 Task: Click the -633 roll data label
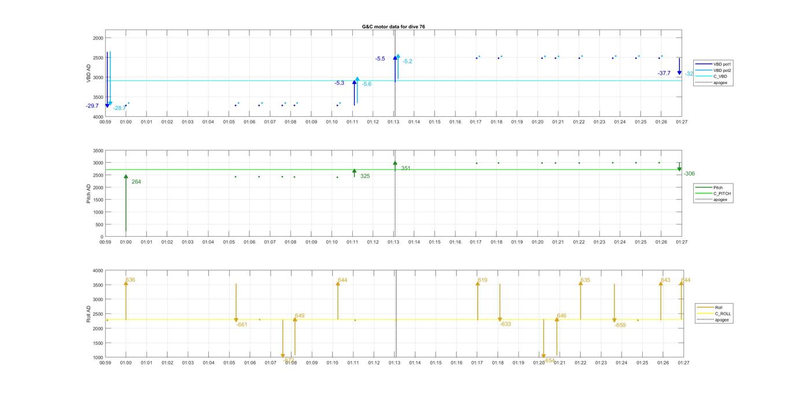tap(506, 324)
